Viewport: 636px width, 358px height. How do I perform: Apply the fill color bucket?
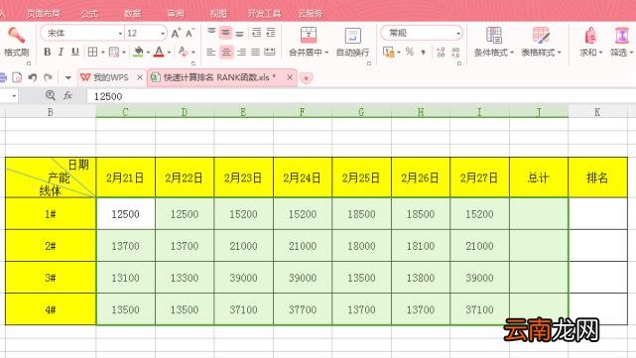(138, 52)
